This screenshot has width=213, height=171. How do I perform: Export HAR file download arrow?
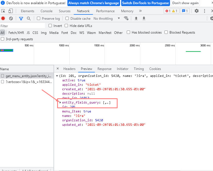144,18
